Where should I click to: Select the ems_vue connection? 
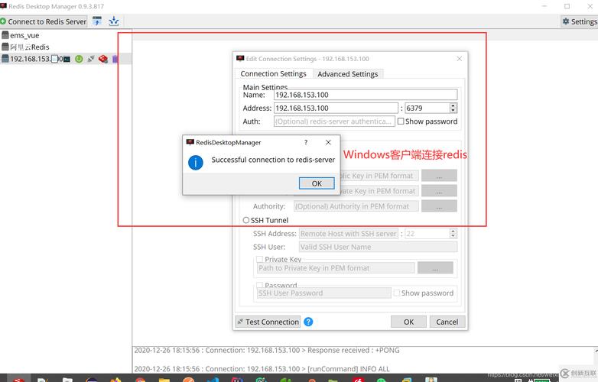click(x=24, y=35)
